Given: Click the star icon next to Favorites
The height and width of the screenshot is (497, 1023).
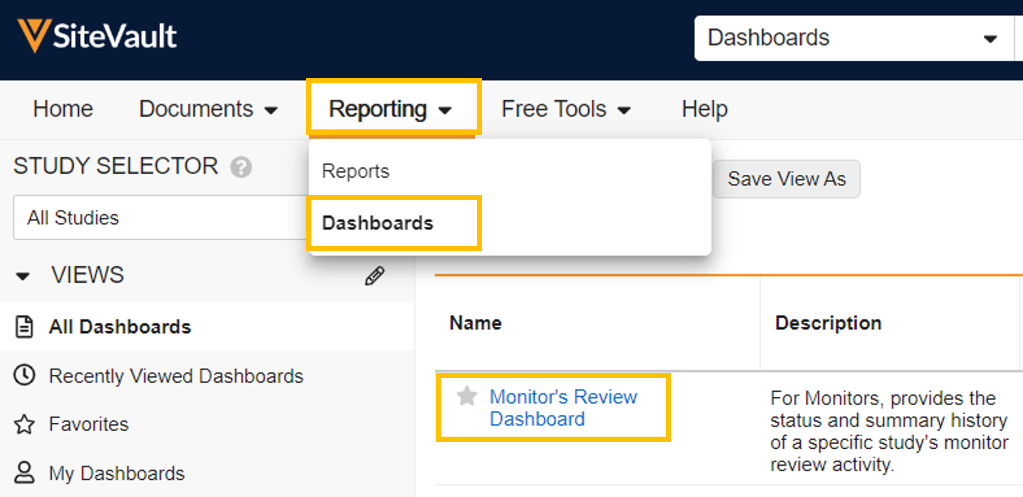Looking at the screenshot, I should [x=24, y=424].
